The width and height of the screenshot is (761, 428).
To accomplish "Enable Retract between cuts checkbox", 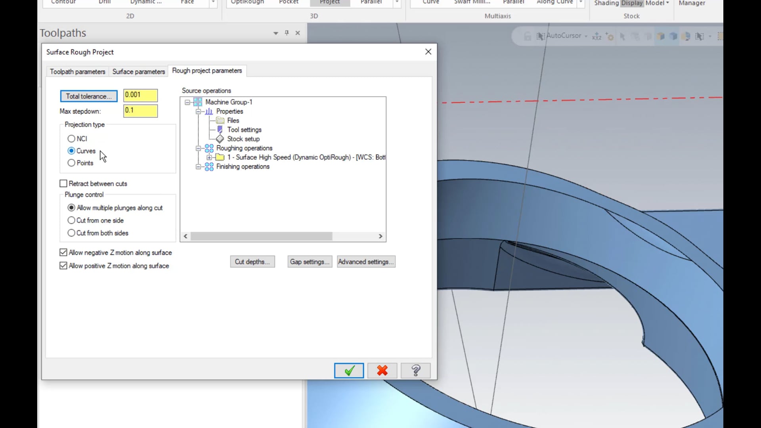I will tap(63, 183).
